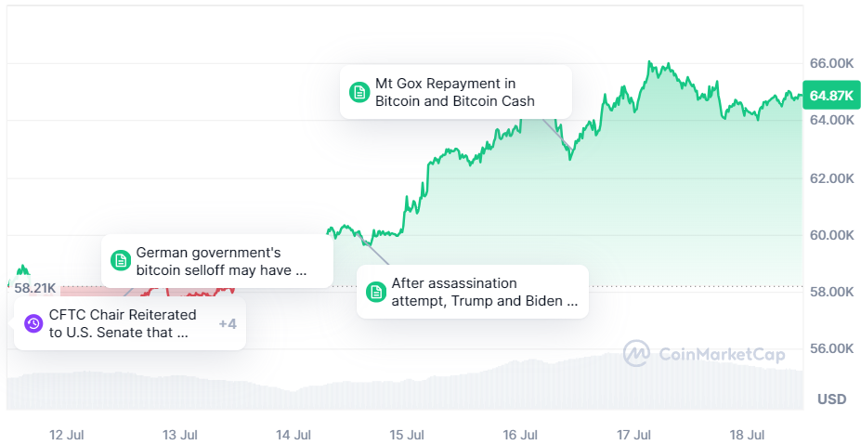Click the 60.00K price axis label
The image size is (861, 445).
(831, 235)
